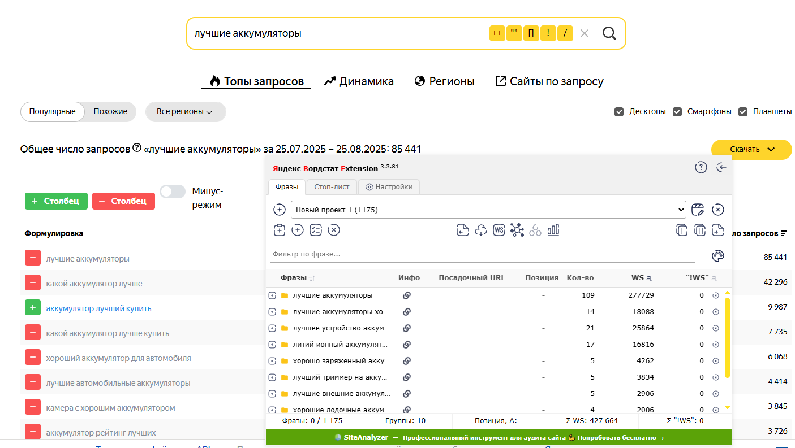This screenshot has height=448, width=795.
Task: Remove "камера с хорошим аккумулятором" with minus button
Action: pos(33,407)
